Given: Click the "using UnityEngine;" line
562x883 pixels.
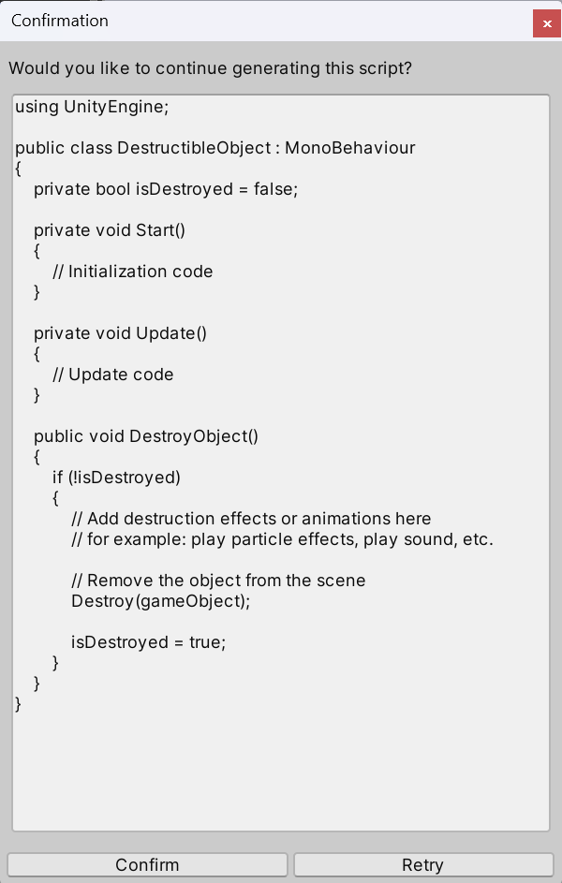Looking at the screenshot, I should point(92,107).
